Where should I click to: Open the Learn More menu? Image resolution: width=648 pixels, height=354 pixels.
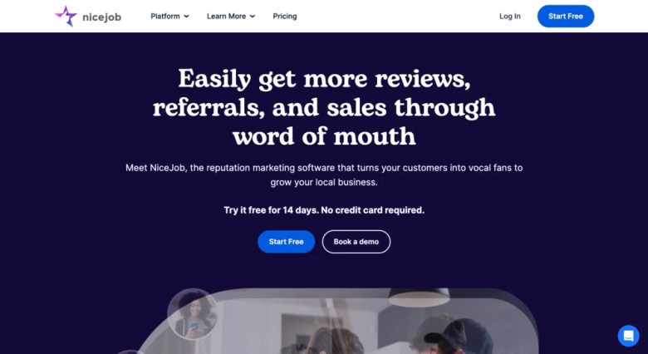tap(231, 16)
